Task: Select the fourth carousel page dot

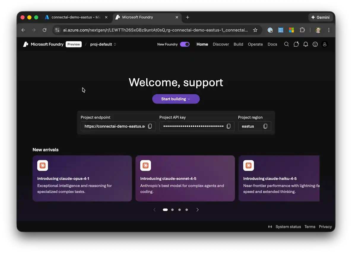Action: tap(187, 210)
